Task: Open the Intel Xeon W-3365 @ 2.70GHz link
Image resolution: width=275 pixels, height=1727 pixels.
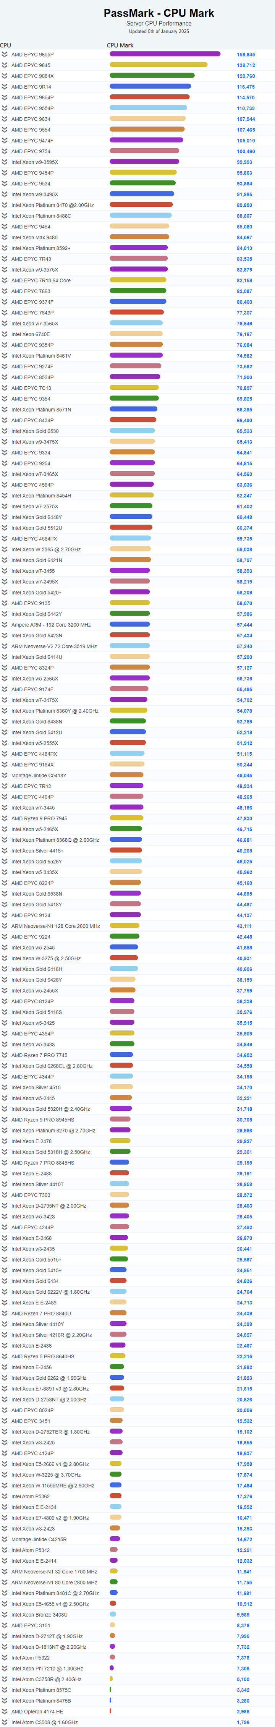Action: tap(45, 550)
